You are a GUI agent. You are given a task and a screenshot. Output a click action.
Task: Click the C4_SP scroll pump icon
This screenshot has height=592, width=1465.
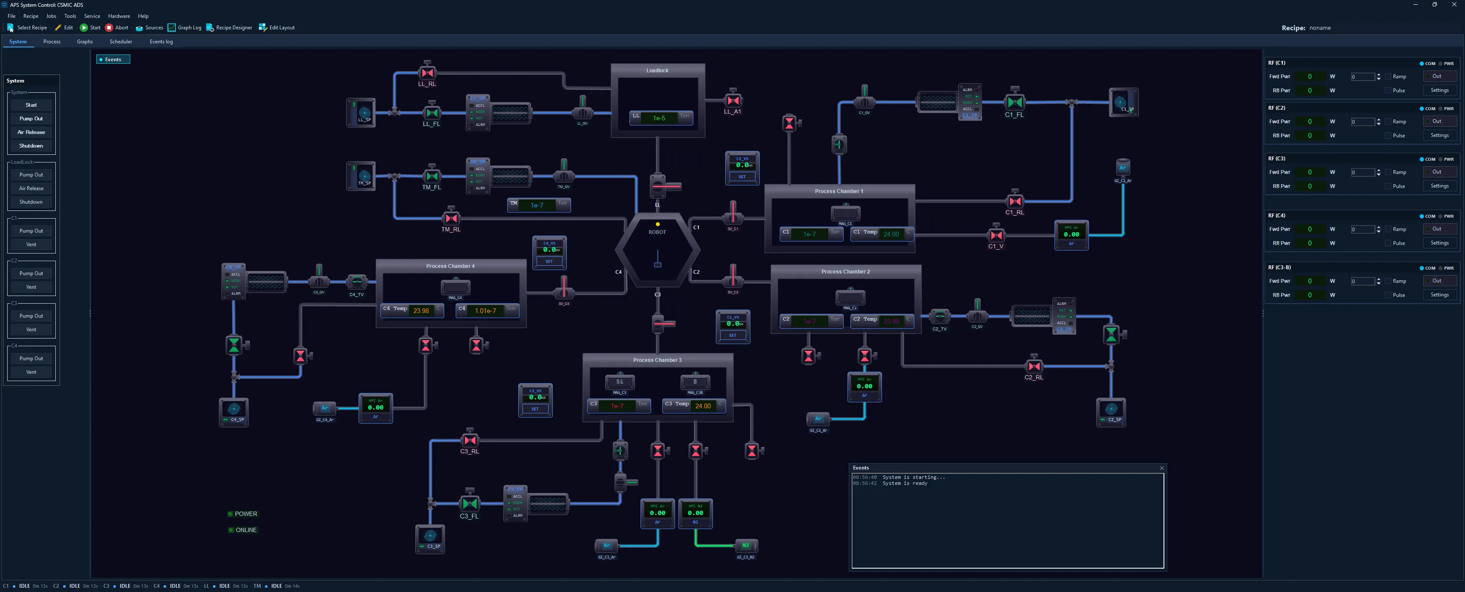click(x=234, y=412)
